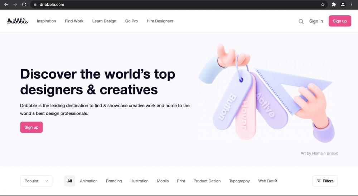Expand the Popular sort dropdown
358x196 pixels.
[36, 181]
